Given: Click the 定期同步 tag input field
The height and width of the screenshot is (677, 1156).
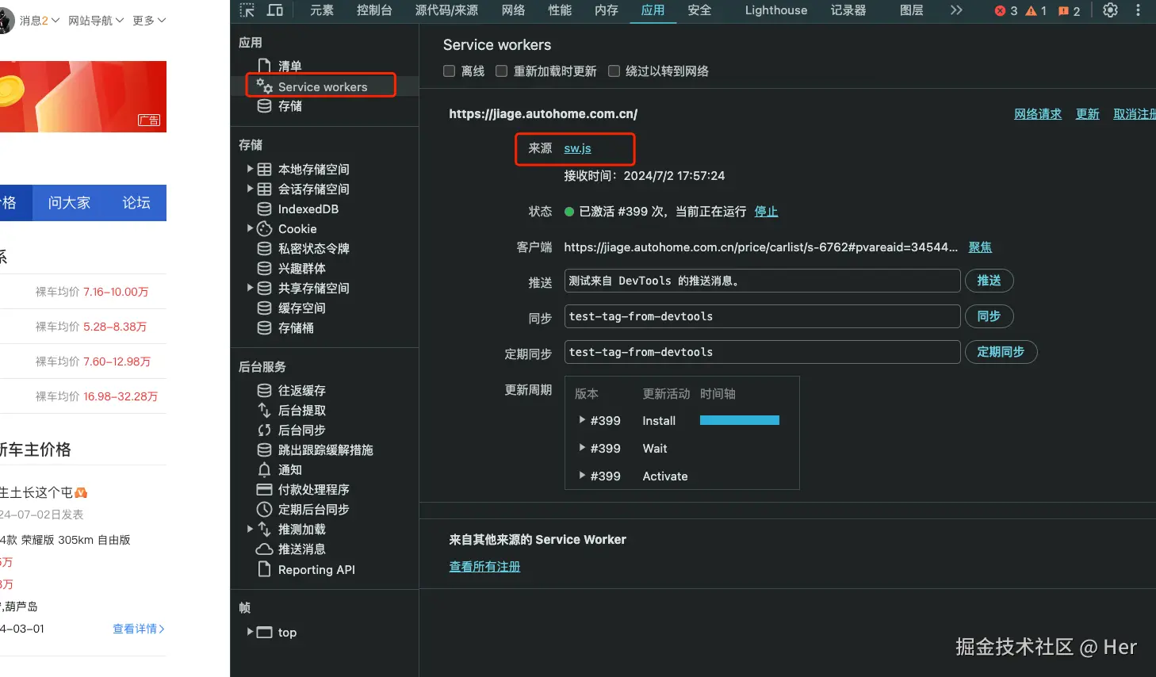Looking at the screenshot, I should pyautogui.click(x=763, y=352).
